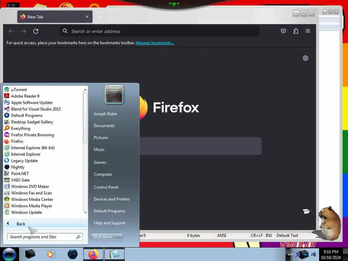Launch Firefox from the programs list

(x=17, y=141)
